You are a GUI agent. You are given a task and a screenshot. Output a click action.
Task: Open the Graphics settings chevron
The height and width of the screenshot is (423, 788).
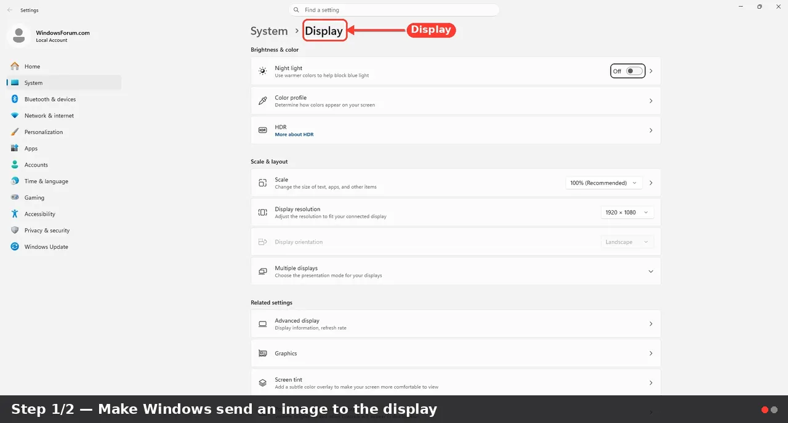(x=651, y=354)
